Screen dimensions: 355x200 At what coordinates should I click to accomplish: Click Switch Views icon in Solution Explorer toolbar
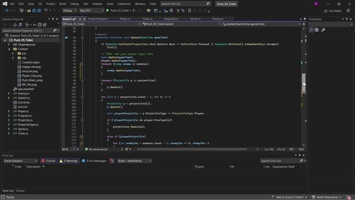coord(20,24)
